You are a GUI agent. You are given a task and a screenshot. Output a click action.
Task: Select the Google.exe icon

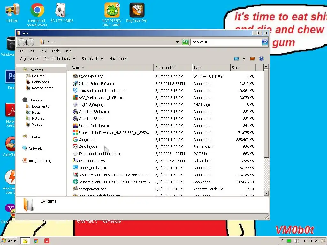tap(75, 140)
